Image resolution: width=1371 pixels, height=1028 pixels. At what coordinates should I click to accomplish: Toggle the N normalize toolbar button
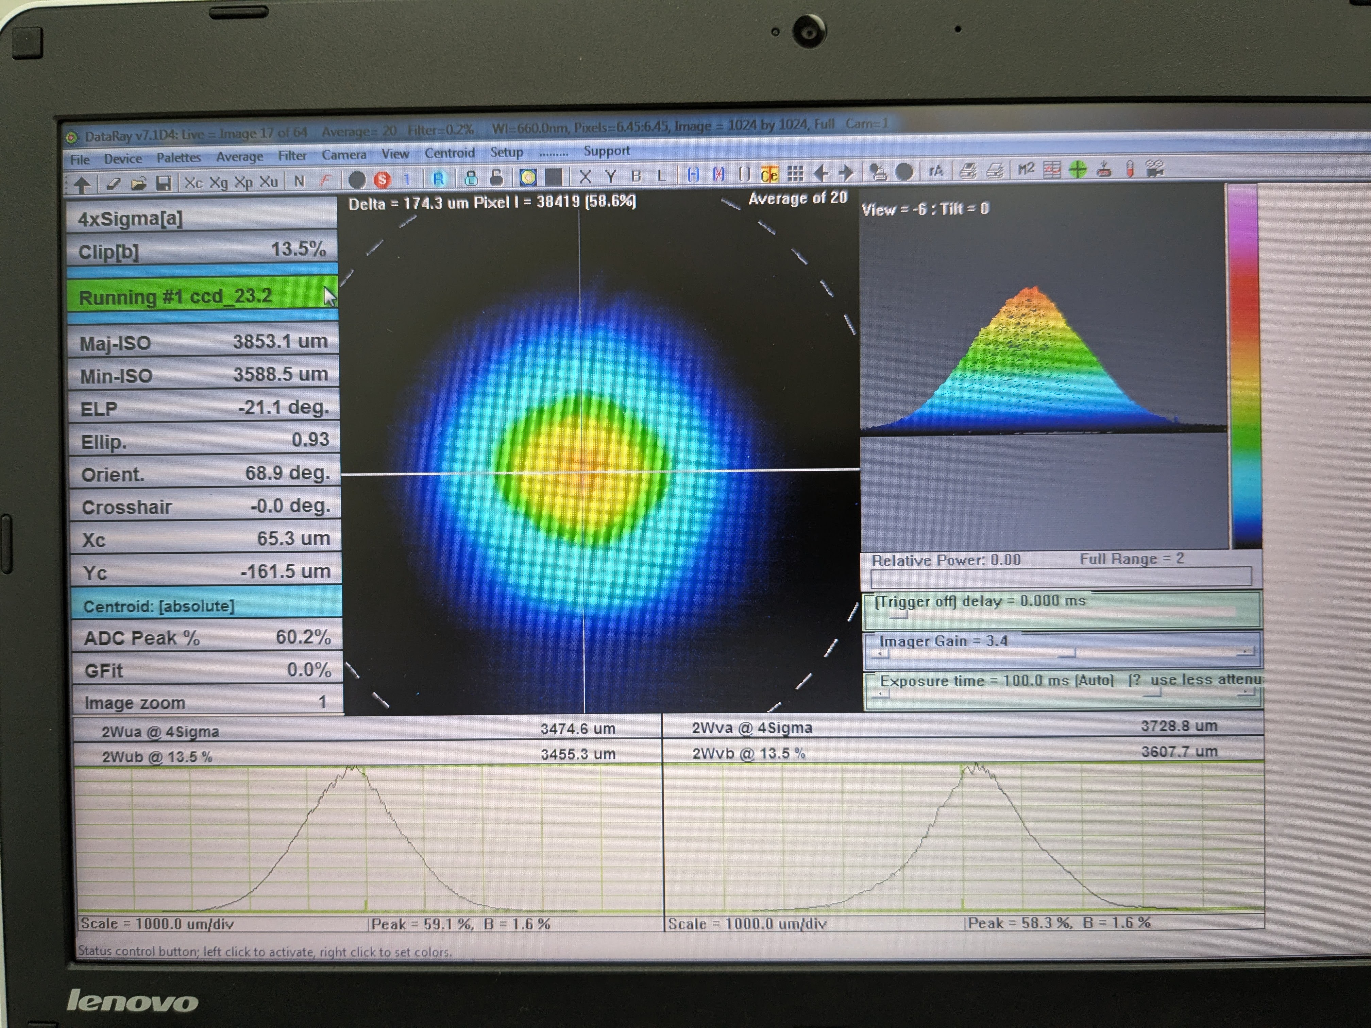pos(299,181)
